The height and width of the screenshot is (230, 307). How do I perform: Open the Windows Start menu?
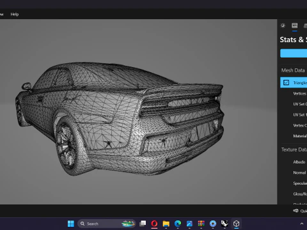[x=71, y=224]
